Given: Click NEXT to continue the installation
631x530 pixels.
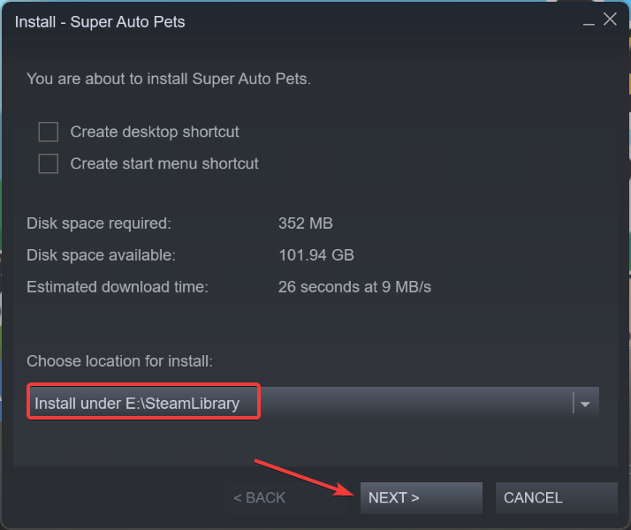Looking at the screenshot, I should click(422, 498).
